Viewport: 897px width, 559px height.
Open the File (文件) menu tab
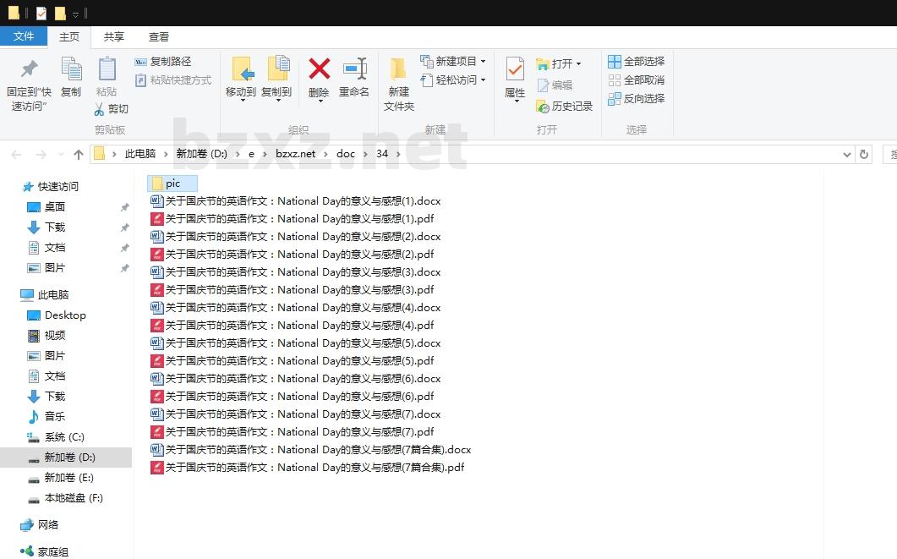coord(24,36)
